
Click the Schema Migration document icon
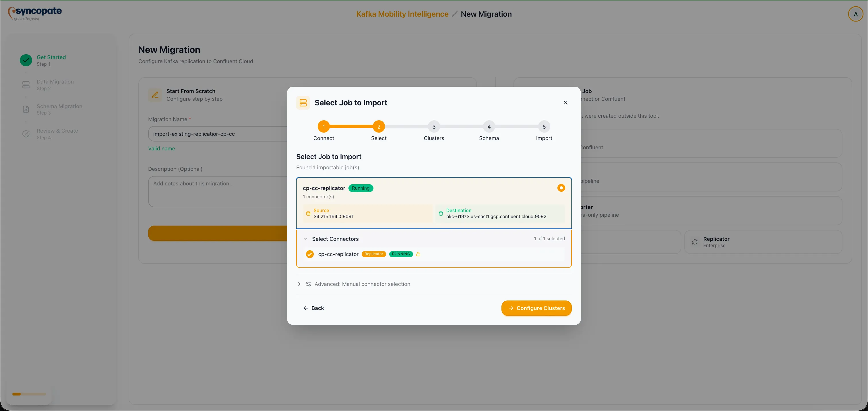[26, 109]
